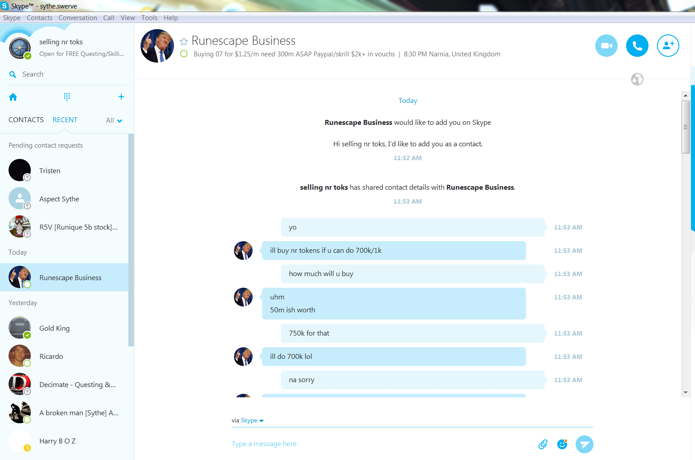The image size is (695, 460).
Task: Open the Decimate - Questing conversation
Action: [x=64, y=384]
